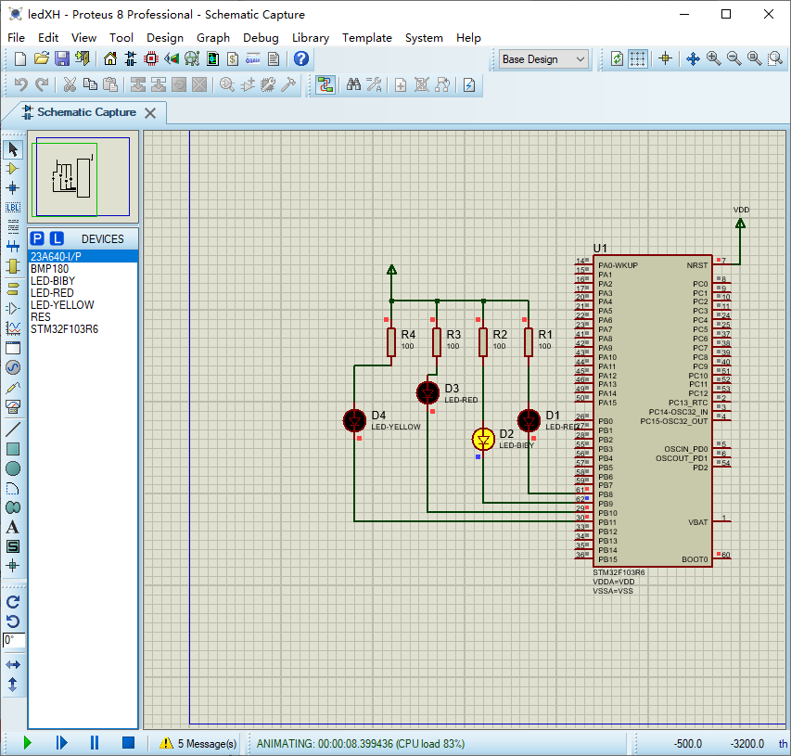Undo the last action
The width and height of the screenshot is (791, 756).
point(20,84)
